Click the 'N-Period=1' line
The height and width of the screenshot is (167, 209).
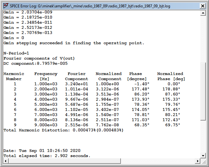click(x=16, y=53)
